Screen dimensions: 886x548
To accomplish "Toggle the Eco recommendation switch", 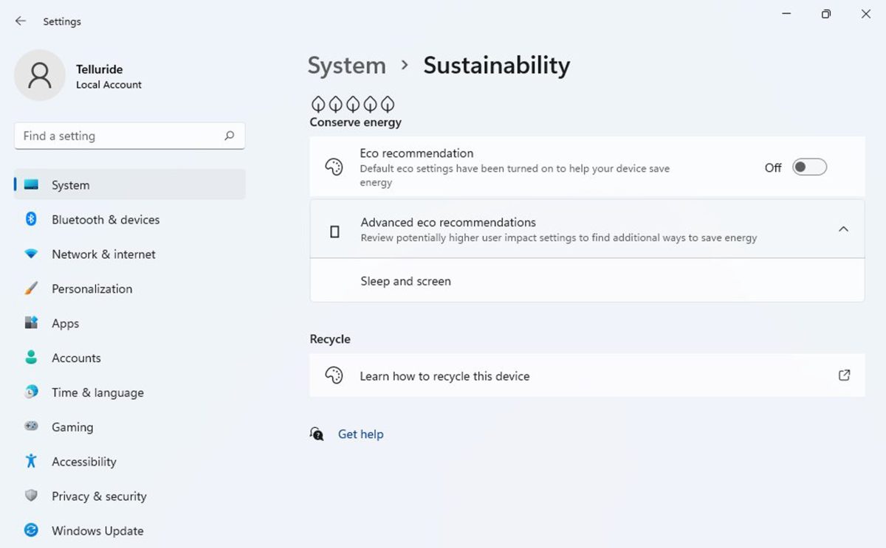I will click(x=809, y=167).
